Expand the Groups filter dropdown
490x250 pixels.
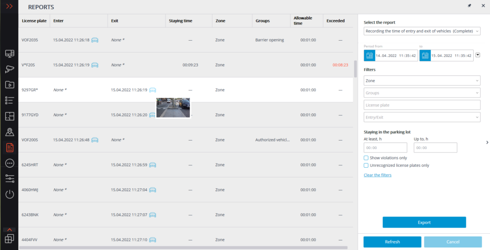point(422,93)
